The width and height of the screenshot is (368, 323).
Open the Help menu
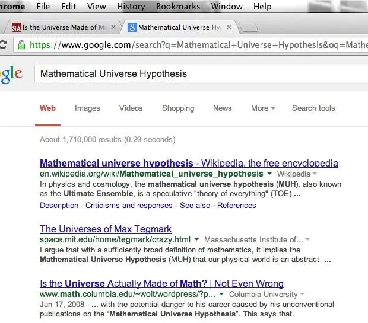(x=262, y=7)
